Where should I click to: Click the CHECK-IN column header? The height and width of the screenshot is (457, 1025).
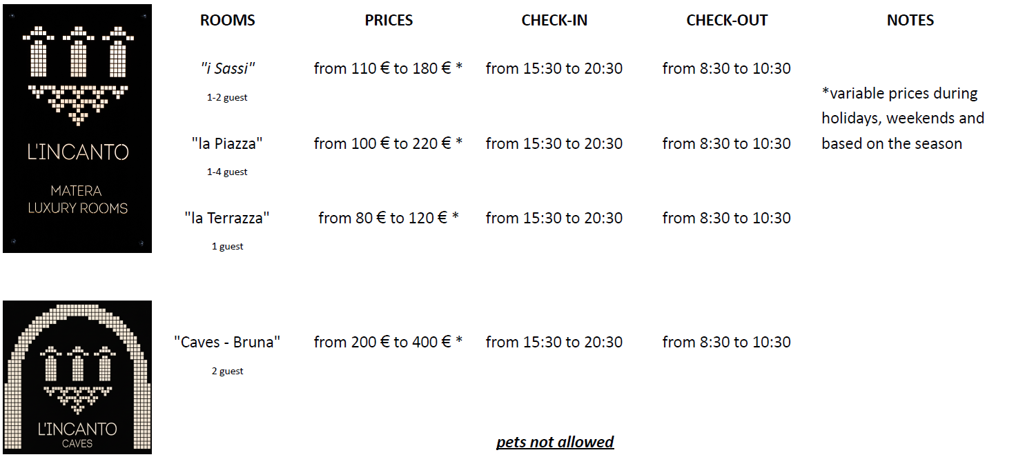tap(554, 21)
